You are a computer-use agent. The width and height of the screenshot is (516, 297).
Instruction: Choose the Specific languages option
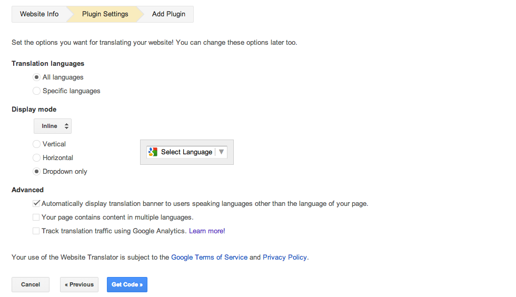pos(37,91)
